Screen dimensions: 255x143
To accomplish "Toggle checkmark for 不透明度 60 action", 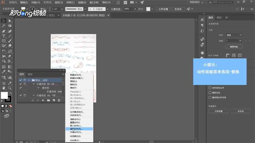I will (20, 84).
